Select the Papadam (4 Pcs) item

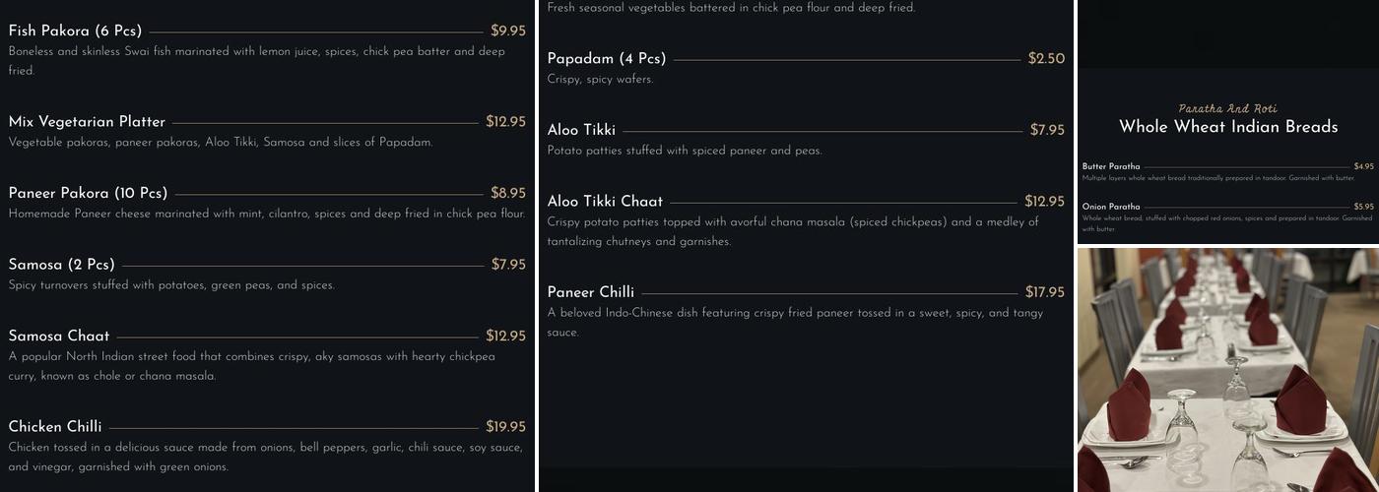[x=607, y=59]
